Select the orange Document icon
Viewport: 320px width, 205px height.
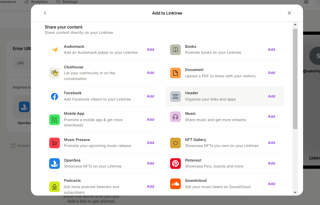point(175,73)
